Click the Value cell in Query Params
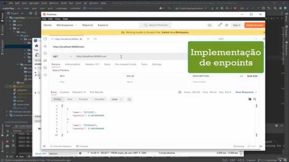 pos(158,82)
